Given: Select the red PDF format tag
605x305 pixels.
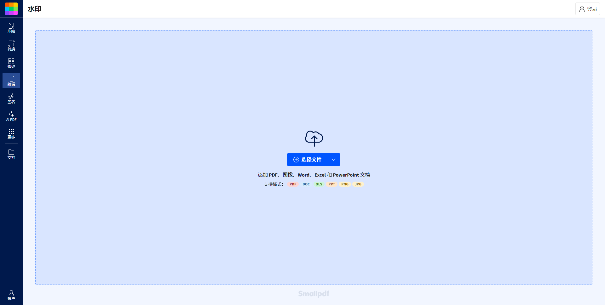Looking at the screenshot, I should pos(293,184).
